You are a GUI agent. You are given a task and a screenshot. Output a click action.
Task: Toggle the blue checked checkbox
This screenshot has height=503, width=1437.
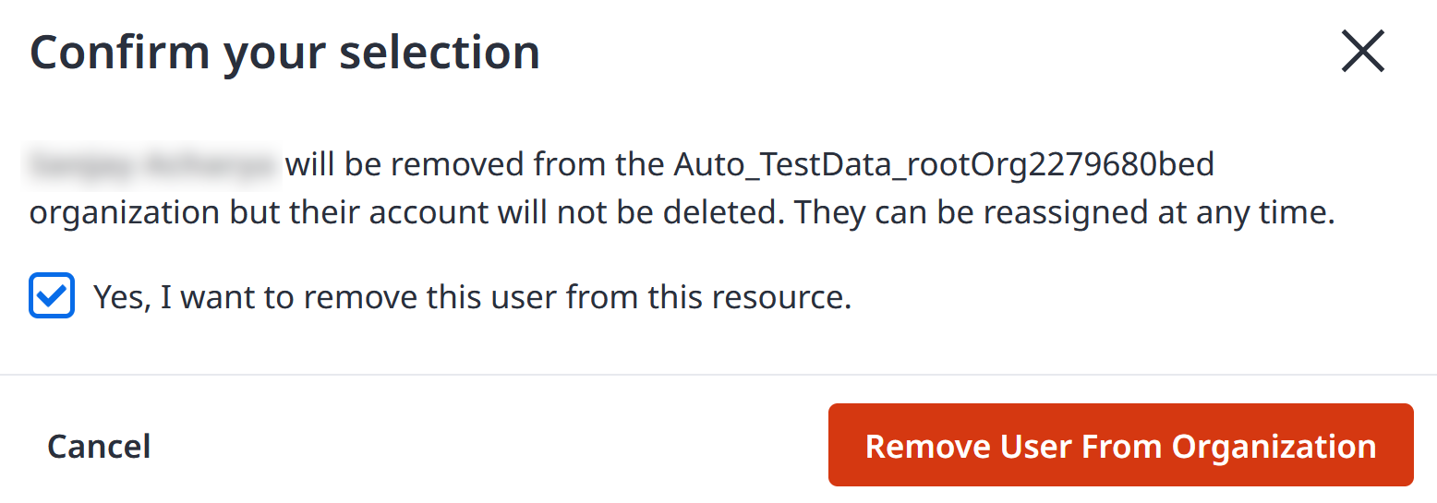click(52, 296)
